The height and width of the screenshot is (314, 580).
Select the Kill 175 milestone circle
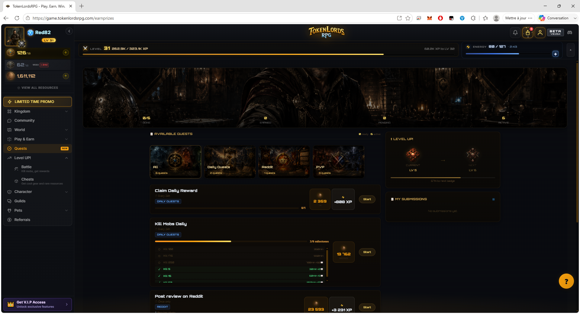[159, 256]
